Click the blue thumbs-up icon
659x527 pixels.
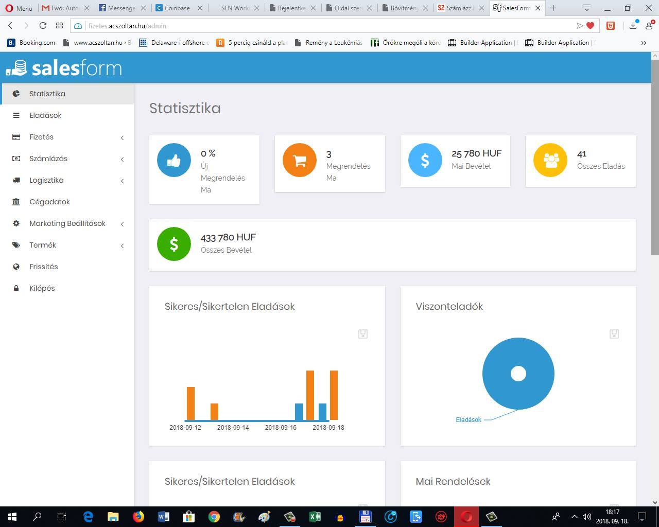(174, 160)
